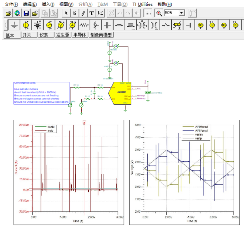Image resolution: width=244 pixels, height=226 pixels.
Task: Insert a capacitor component
Action: coord(107,25)
